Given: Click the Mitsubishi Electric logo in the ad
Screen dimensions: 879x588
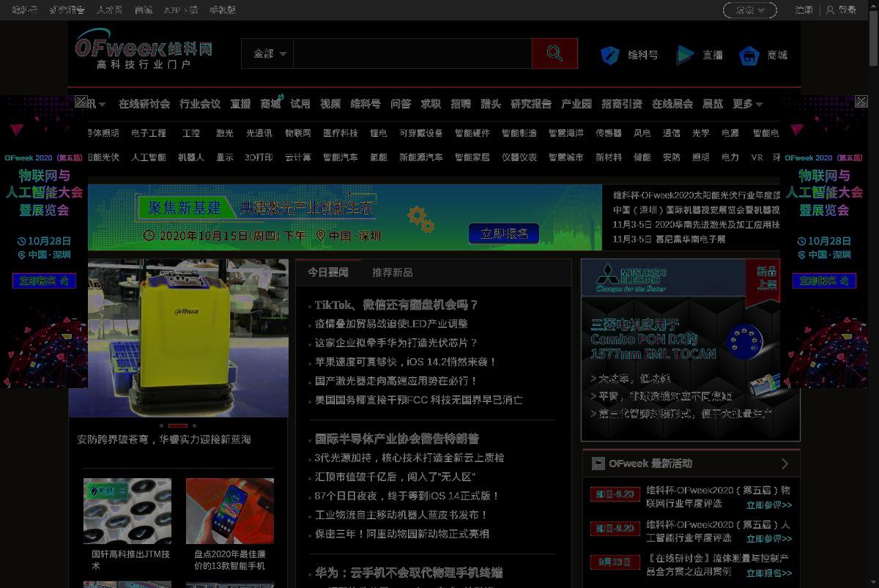Looking at the screenshot, I should point(631,278).
